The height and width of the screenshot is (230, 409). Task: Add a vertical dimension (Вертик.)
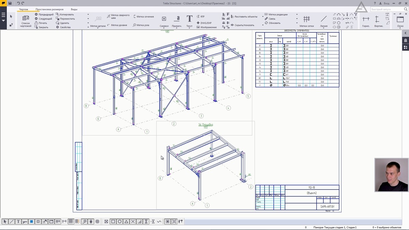(x=378, y=20)
